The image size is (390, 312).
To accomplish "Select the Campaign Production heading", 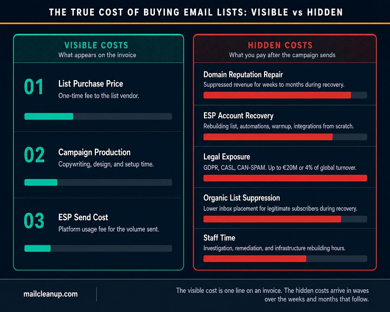I will [94, 152].
